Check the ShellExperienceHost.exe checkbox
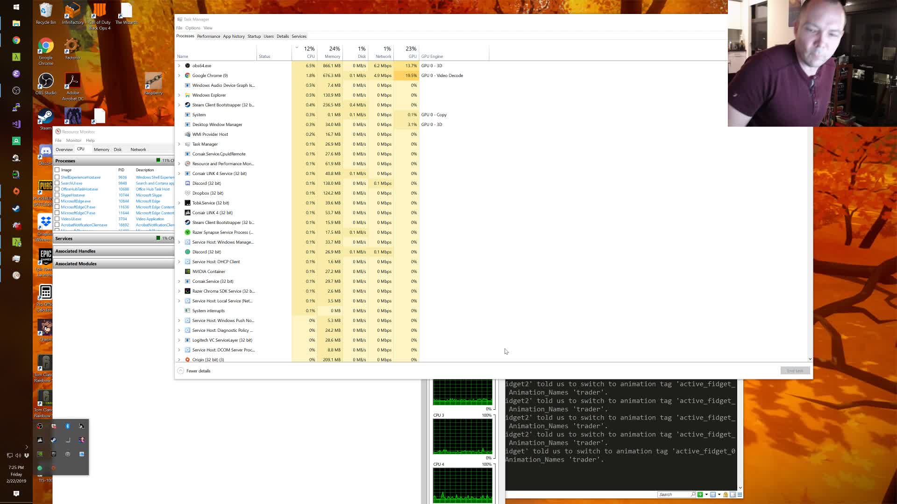 (x=57, y=177)
